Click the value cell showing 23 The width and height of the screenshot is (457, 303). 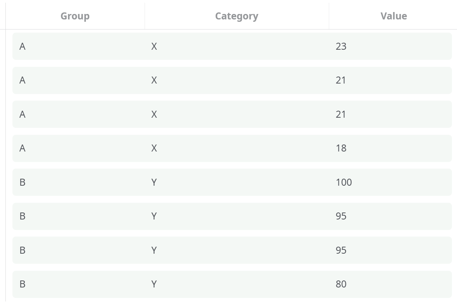pos(341,46)
